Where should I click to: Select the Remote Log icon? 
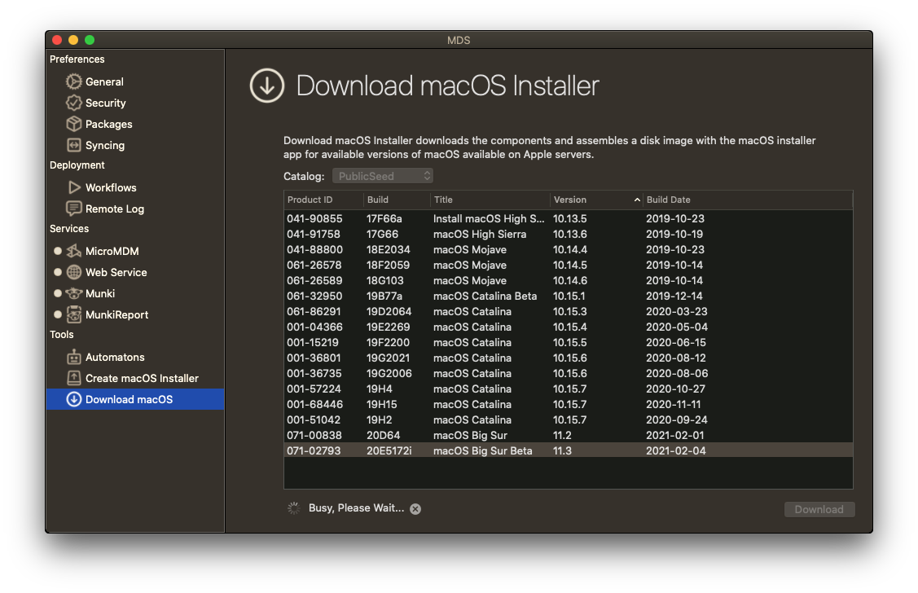[x=73, y=209]
